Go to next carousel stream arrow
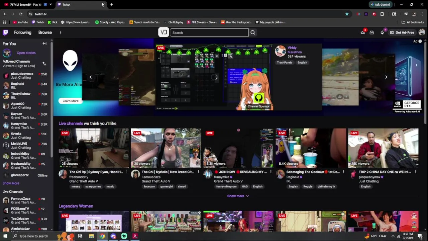 [386, 77]
